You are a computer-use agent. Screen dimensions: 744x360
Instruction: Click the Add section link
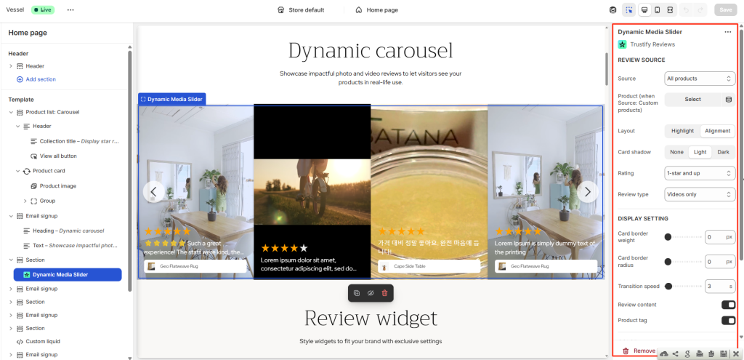point(41,79)
